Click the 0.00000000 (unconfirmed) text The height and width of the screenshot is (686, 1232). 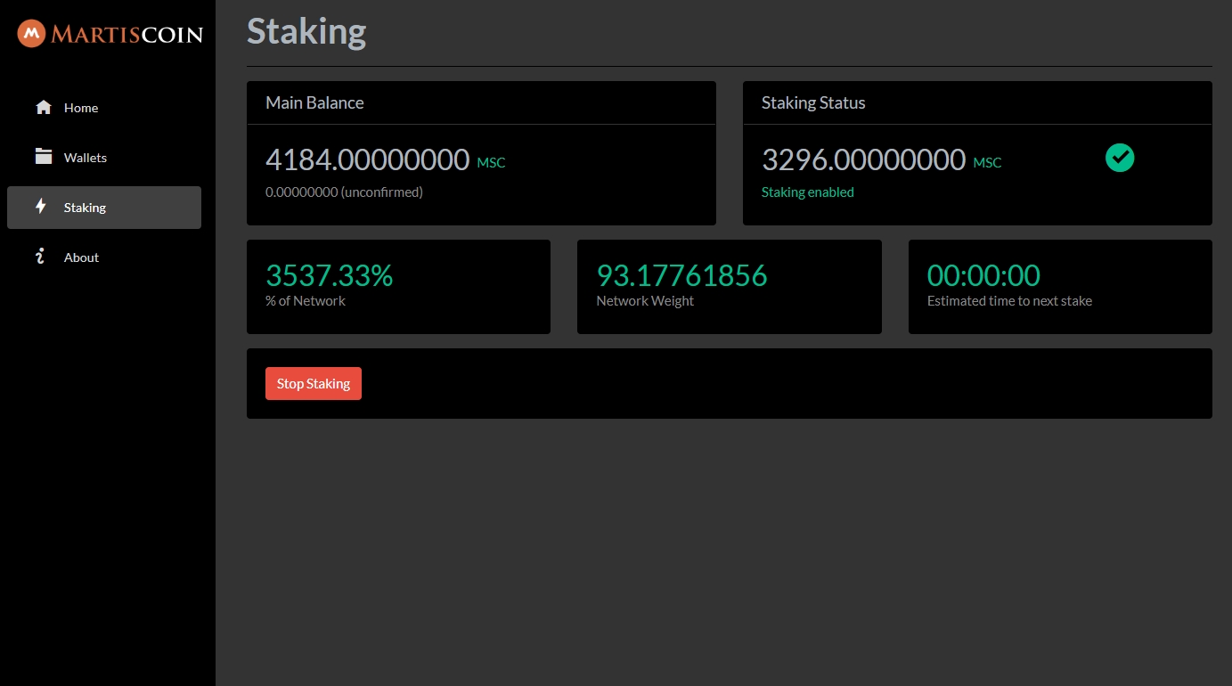(344, 192)
